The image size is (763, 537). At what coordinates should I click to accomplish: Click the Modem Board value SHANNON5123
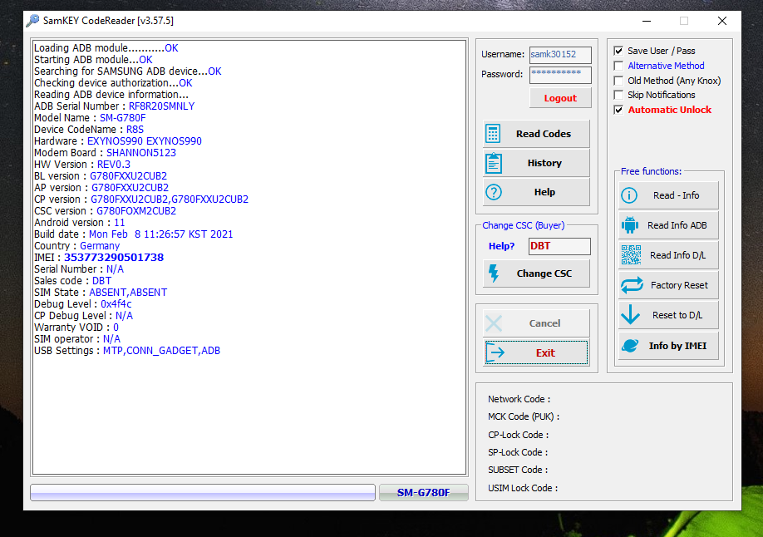click(141, 153)
